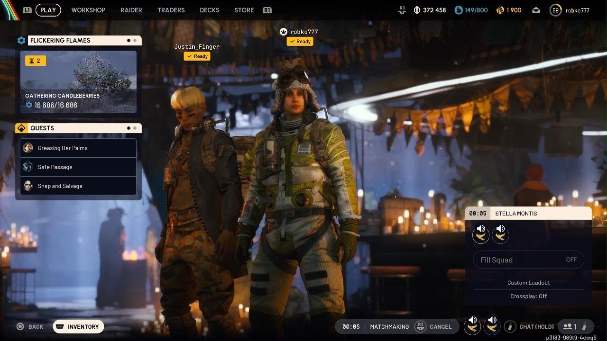Mute gold-ringed voice icon in the bottom bar

472,325
